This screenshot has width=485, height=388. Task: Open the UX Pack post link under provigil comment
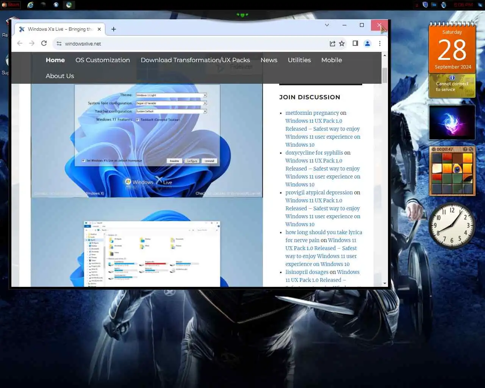tap(323, 212)
